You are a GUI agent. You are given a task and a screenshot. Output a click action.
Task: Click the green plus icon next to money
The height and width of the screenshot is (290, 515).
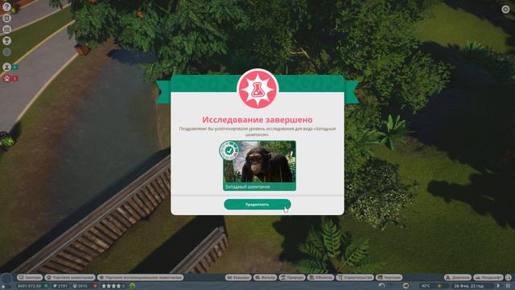pos(46,286)
